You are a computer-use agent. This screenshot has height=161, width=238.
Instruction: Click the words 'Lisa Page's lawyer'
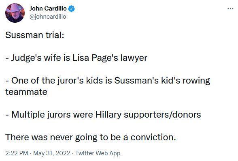click(110, 58)
